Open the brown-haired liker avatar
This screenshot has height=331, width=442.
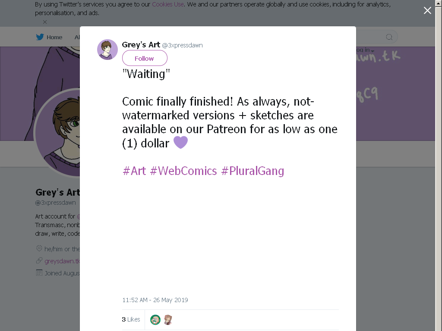pos(168,320)
